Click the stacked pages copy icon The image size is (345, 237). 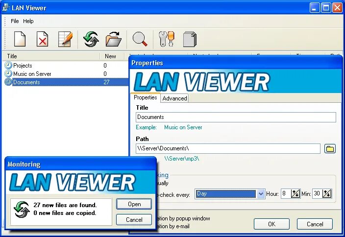190,39
